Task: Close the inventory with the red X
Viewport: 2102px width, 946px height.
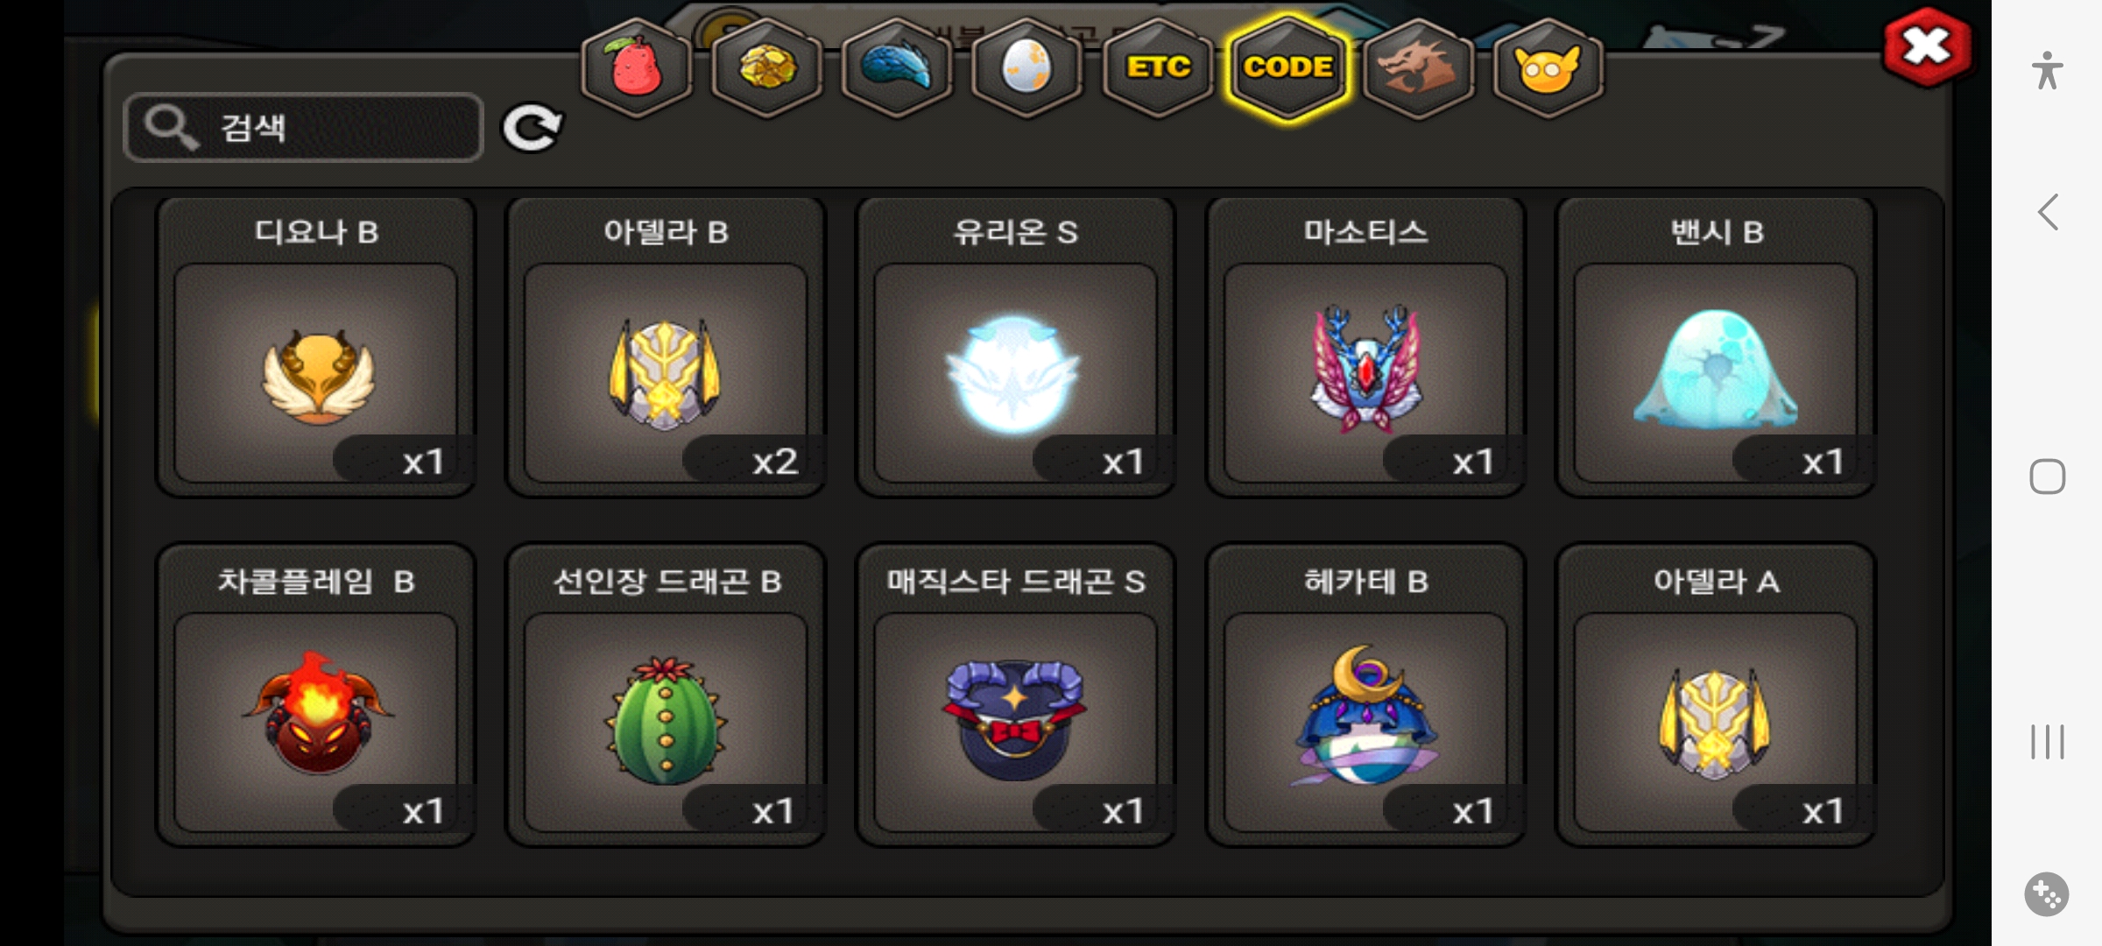Action: pyautogui.click(x=1927, y=47)
